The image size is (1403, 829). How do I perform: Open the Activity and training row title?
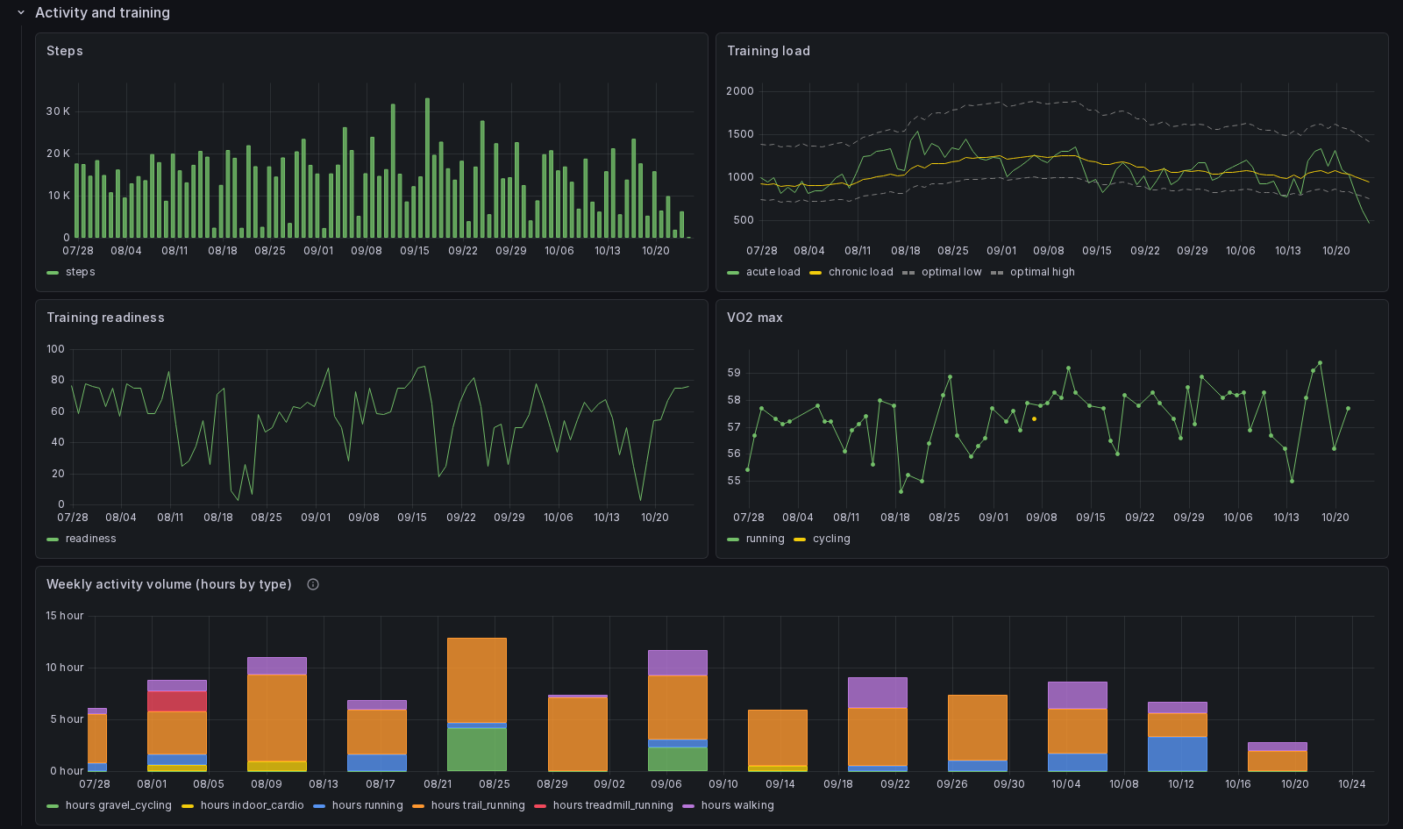[103, 13]
